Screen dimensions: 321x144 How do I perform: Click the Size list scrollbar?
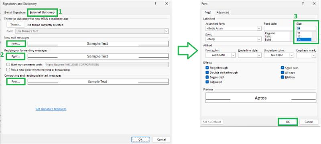[314, 36]
